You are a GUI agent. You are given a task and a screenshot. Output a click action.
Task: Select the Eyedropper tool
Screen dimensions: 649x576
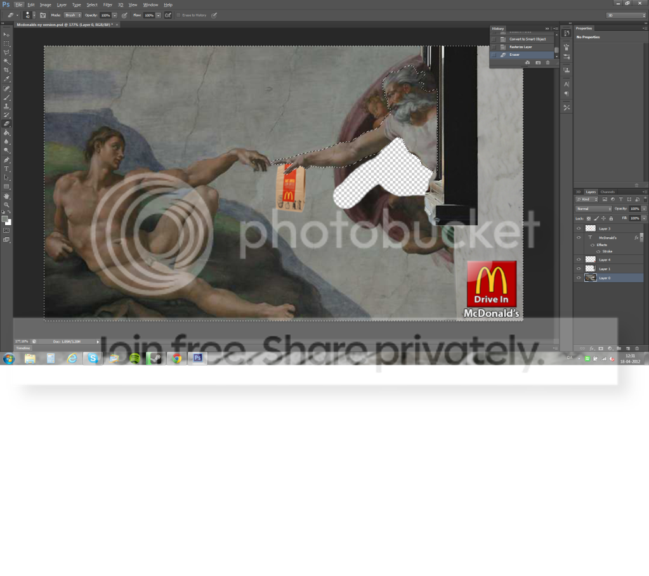point(6,79)
